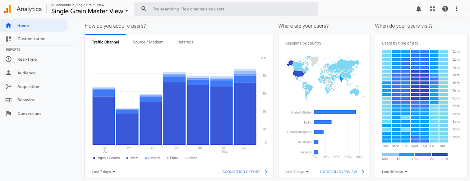The height and width of the screenshot is (181, 470).
Task: Open Last 7 days dropdown under acquisition chart
Action: click(103, 172)
